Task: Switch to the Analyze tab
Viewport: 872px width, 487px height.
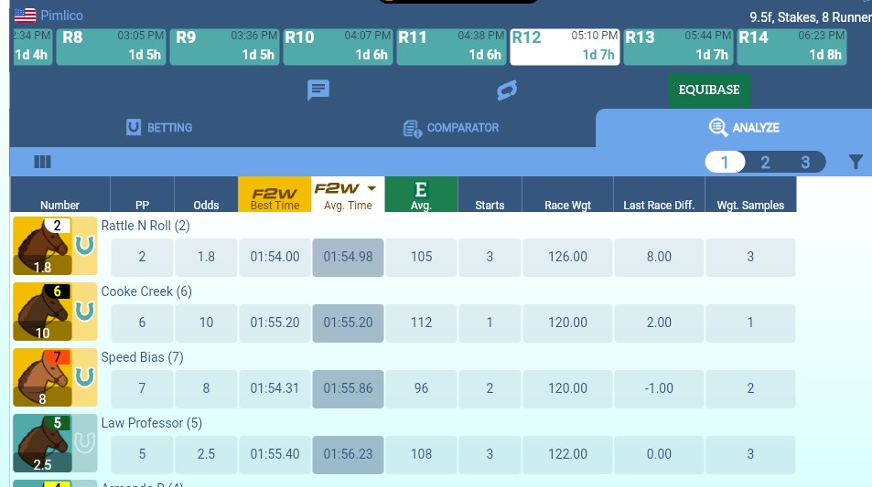Action: [744, 128]
